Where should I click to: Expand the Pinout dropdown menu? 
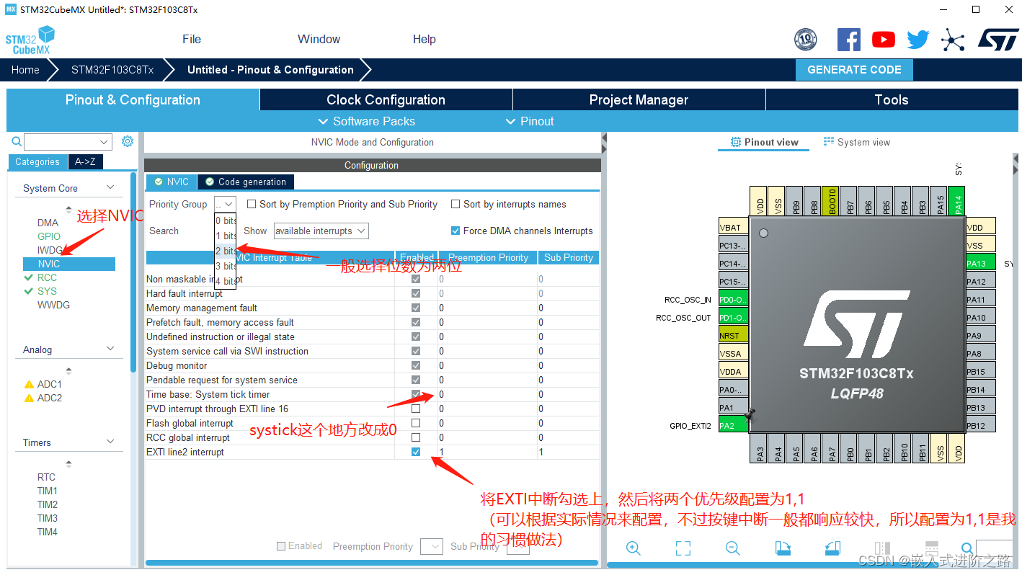[x=530, y=121]
